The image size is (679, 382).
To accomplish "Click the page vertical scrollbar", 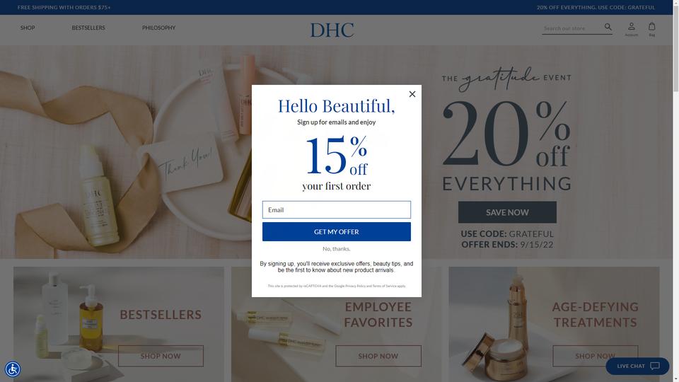I will point(675,191).
